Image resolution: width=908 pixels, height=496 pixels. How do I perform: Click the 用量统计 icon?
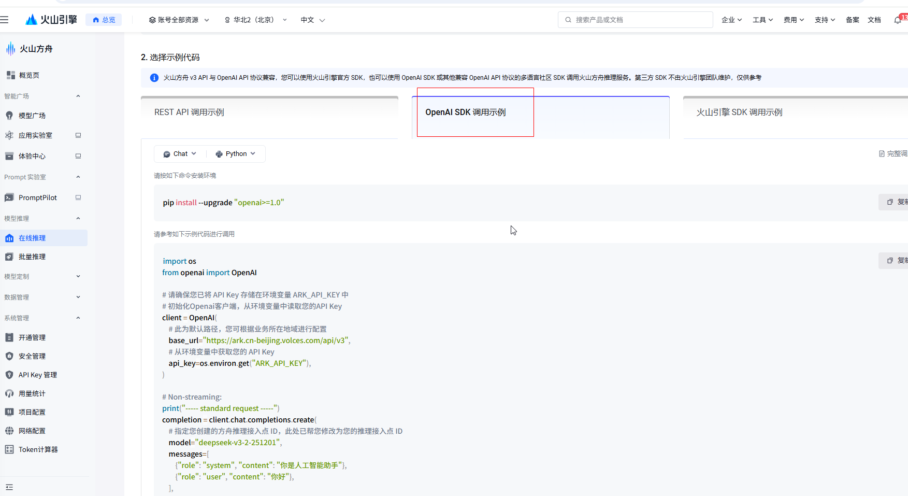(9, 393)
